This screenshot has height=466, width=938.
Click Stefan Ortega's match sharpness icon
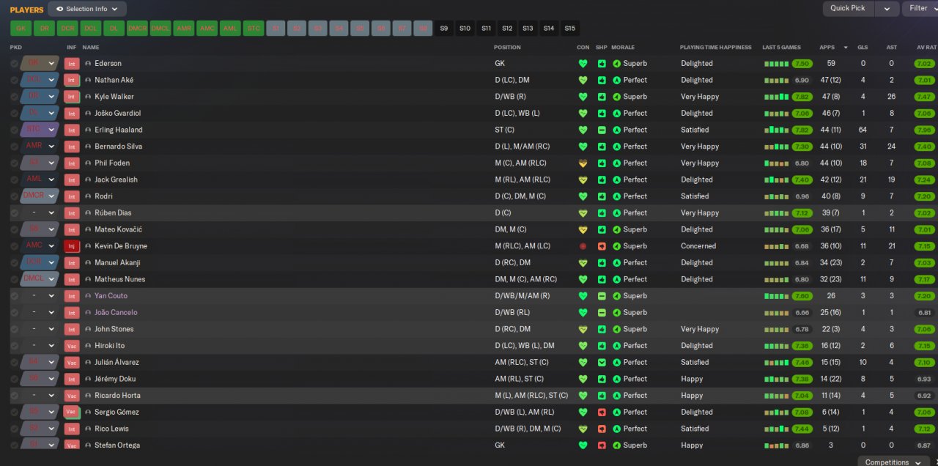pyautogui.click(x=602, y=445)
